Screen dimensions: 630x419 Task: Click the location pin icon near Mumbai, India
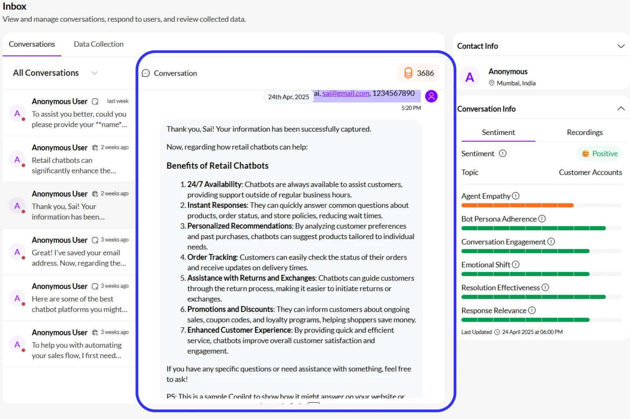(x=492, y=83)
